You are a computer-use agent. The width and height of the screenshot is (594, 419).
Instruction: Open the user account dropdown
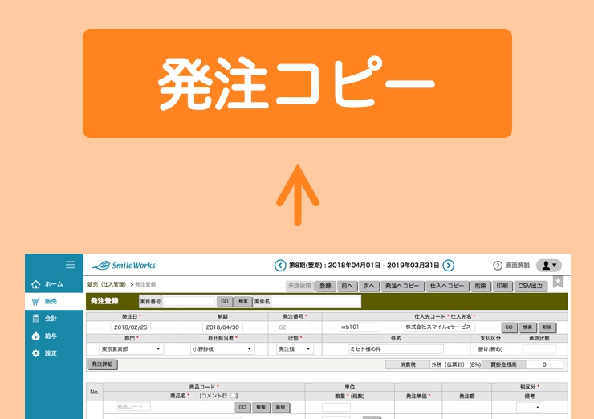pos(549,265)
